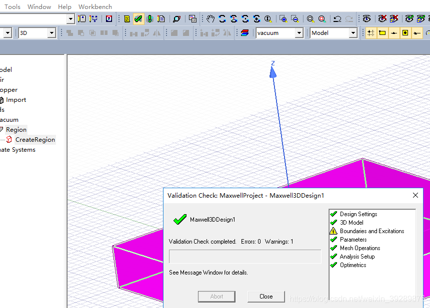Click the Close button in Validation Check
The image size is (430, 308).
pyautogui.click(x=266, y=297)
